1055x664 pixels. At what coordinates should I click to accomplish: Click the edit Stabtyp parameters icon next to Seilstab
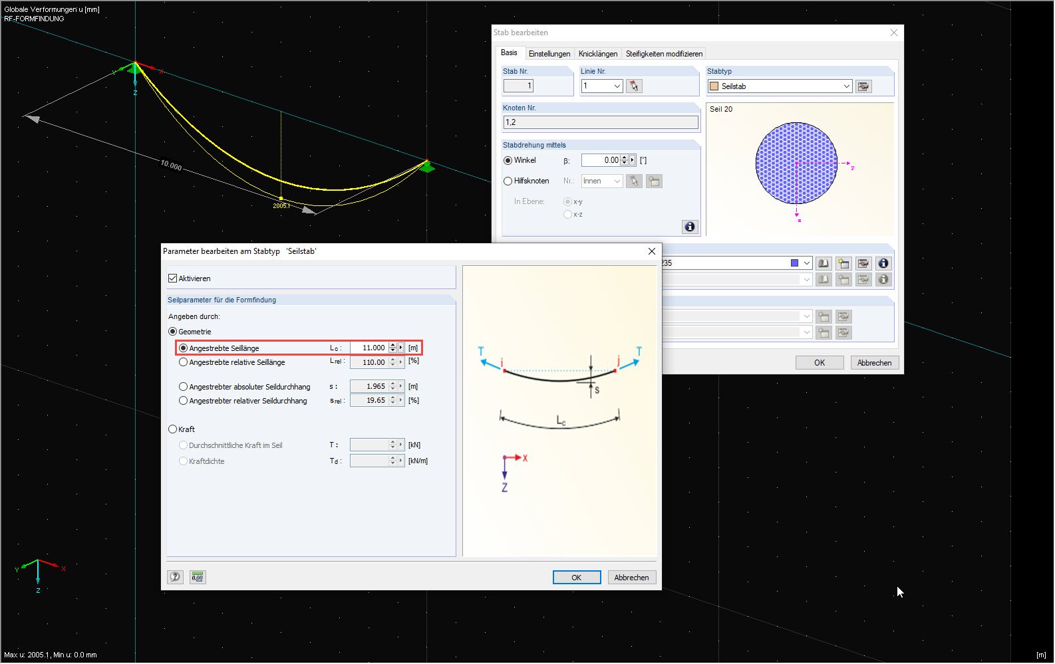point(863,86)
